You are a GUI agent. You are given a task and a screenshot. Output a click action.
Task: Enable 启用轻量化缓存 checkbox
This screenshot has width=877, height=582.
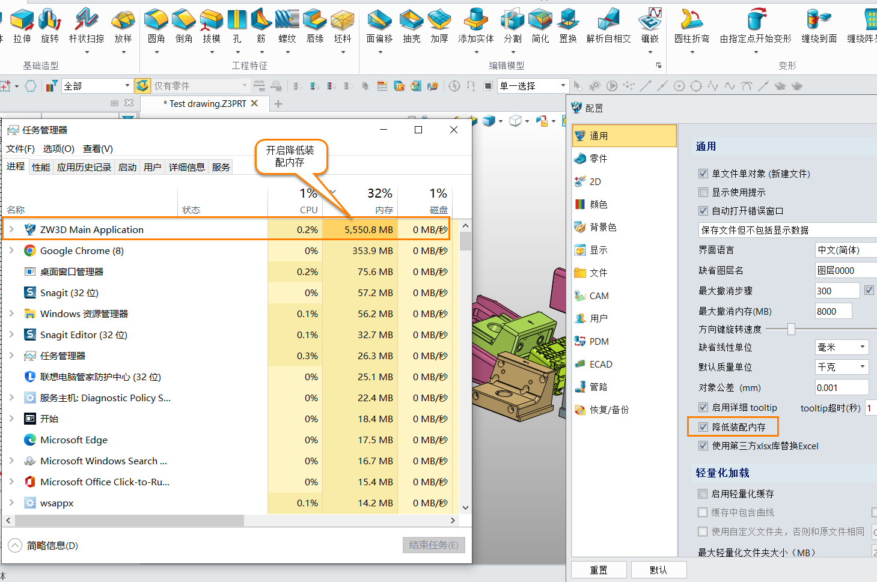click(703, 494)
